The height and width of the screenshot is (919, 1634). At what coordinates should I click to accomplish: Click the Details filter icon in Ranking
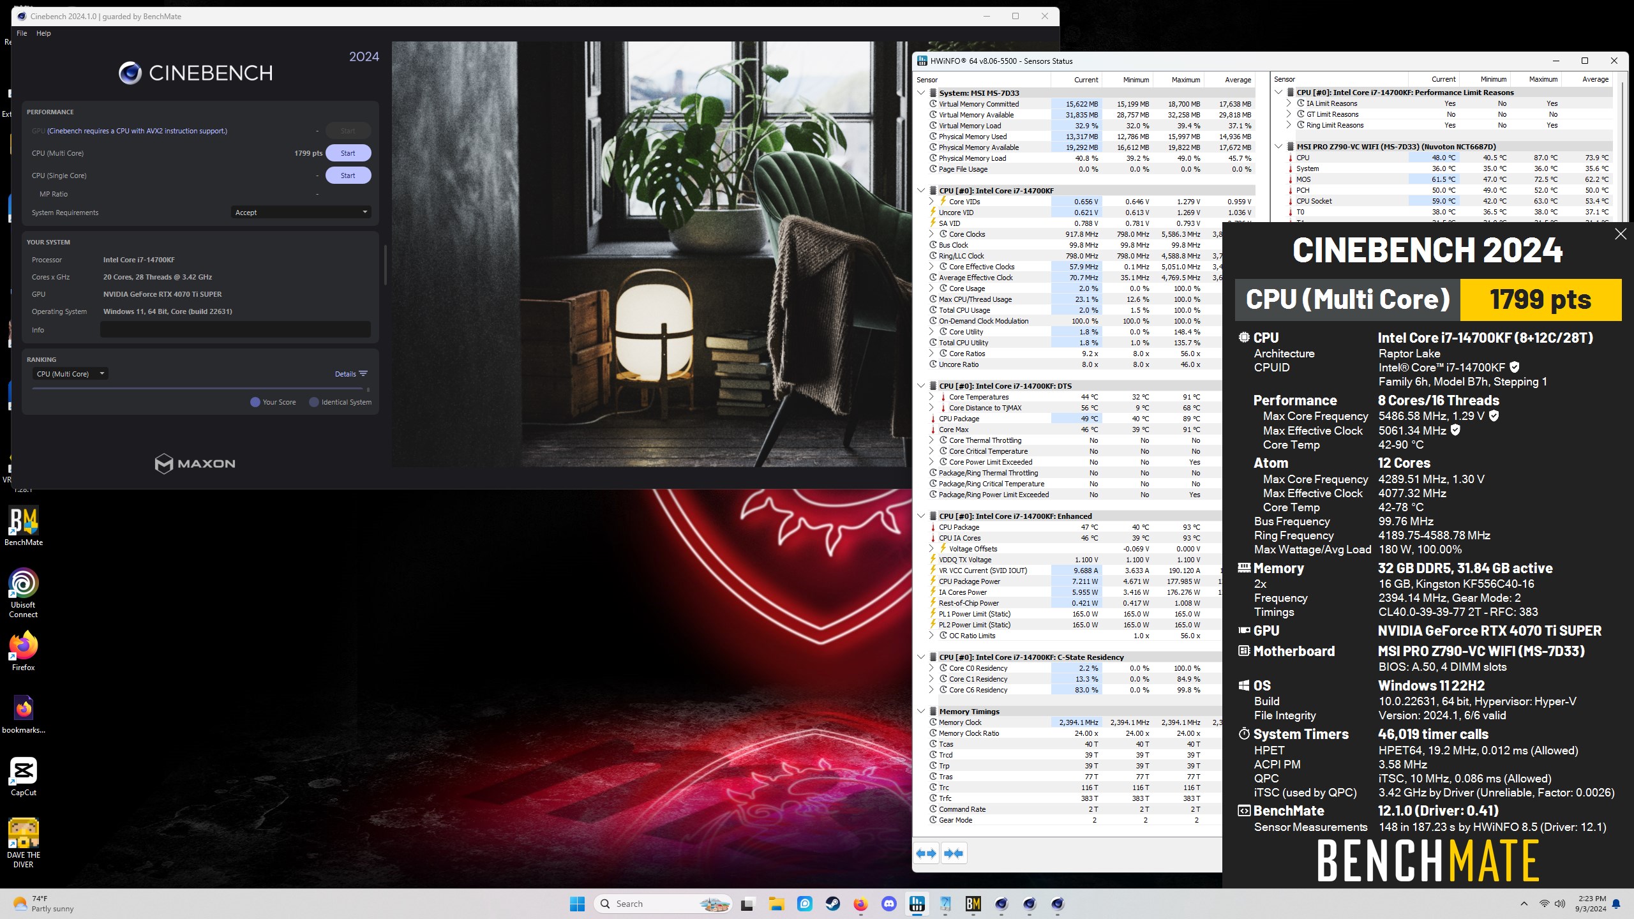[363, 374]
